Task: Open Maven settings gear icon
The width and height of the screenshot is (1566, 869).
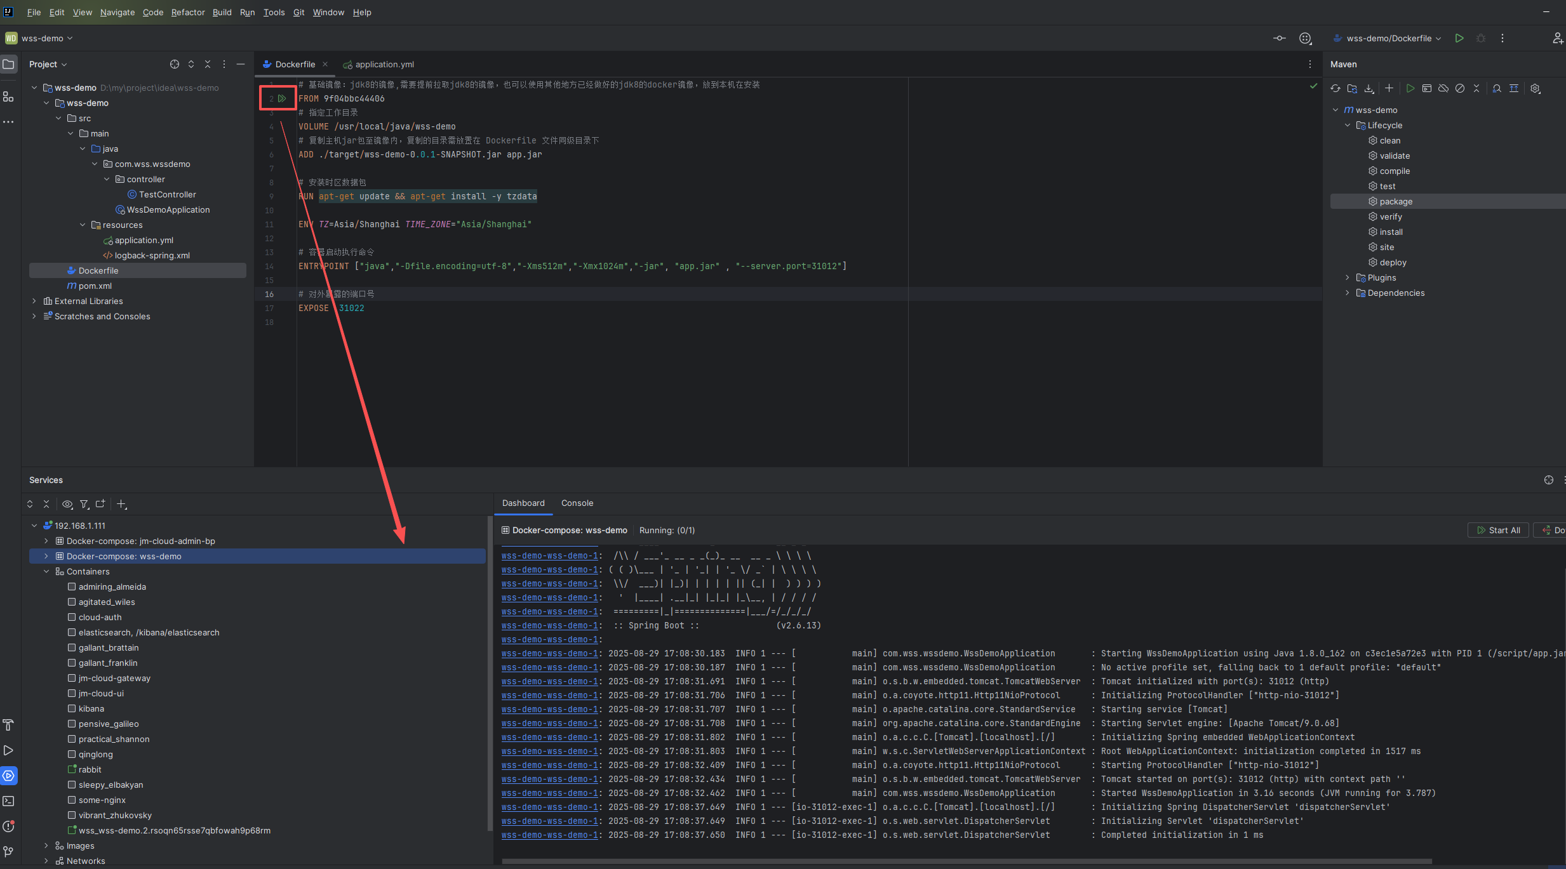Action: pos(1535,88)
